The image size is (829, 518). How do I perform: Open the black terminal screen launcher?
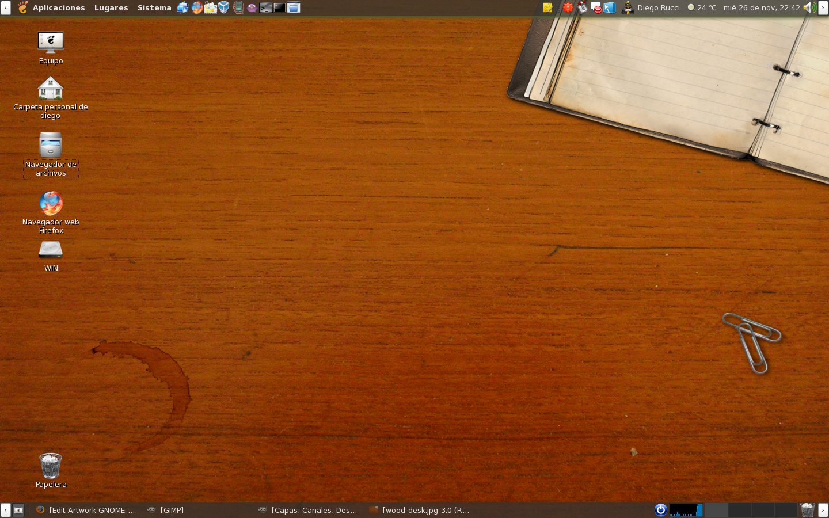click(x=279, y=7)
